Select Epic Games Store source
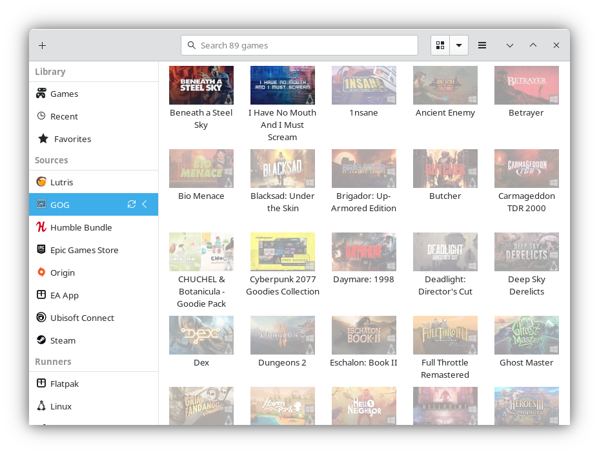This screenshot has width=599, height=454. pos(94,249)
